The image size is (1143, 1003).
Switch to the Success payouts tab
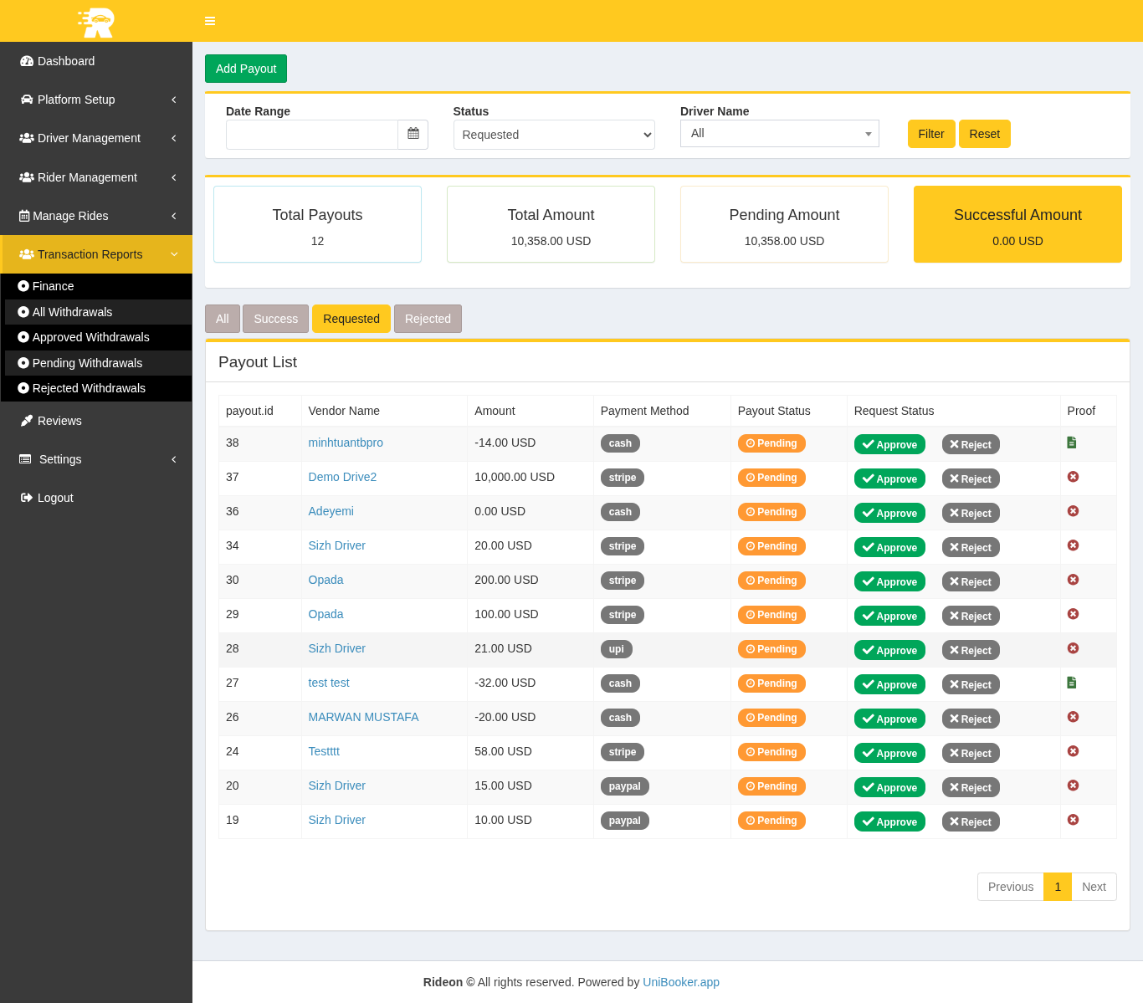point(275,319)
